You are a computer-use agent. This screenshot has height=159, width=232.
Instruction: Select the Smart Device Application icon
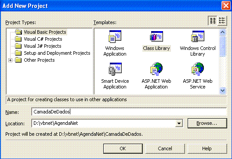[115, 69]
